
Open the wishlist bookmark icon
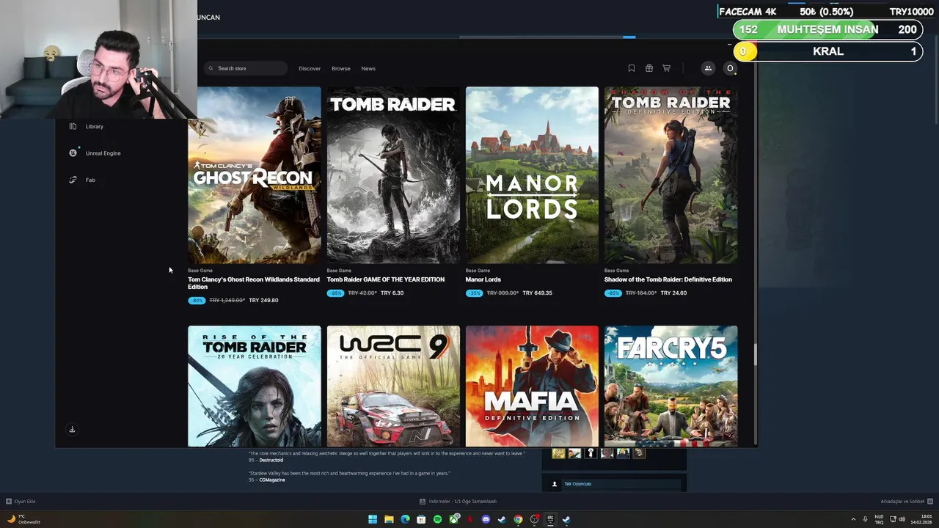pyautogui.click(x=632, y=68)
